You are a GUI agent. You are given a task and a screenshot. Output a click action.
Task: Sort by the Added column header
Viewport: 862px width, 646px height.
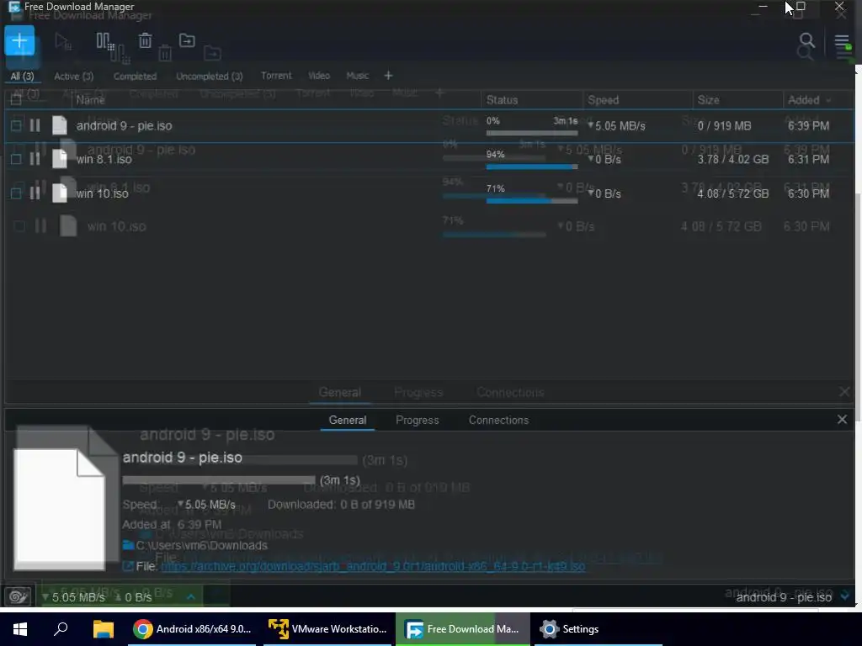pyautogui.click(x=809, y=100)
